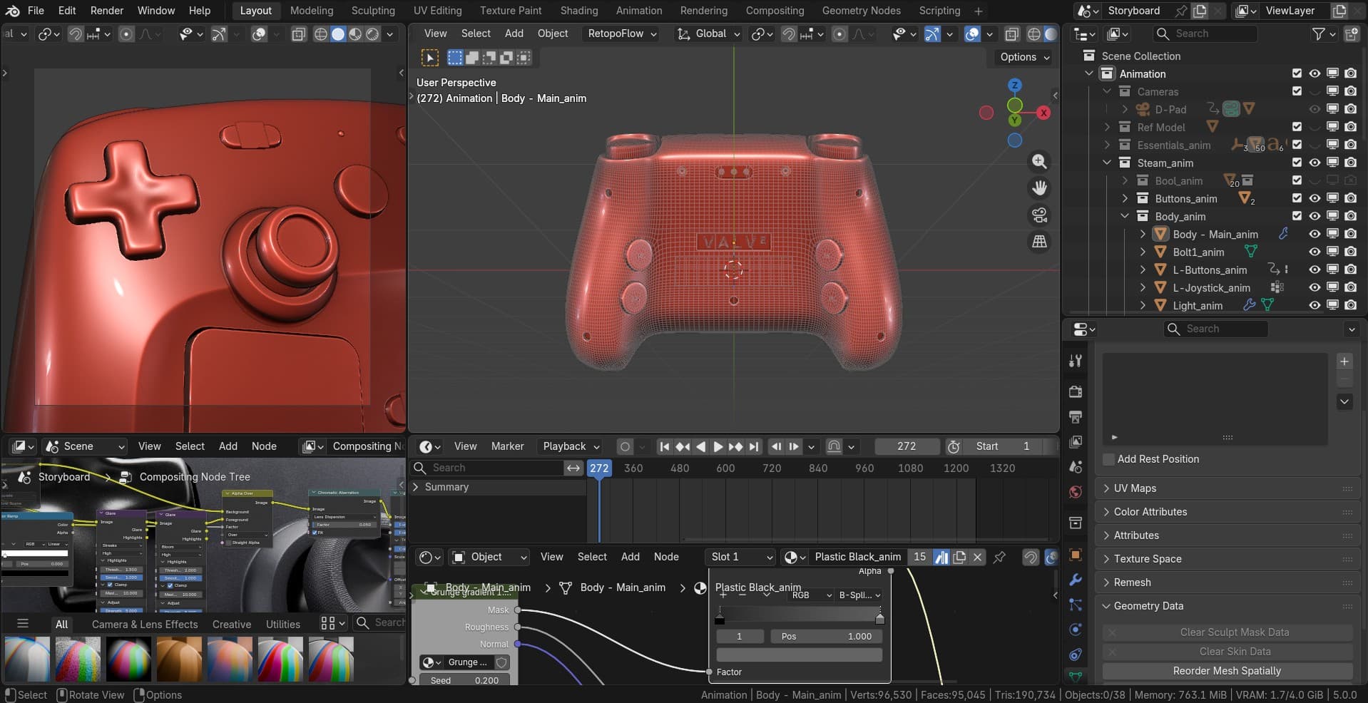The width and height of the screenshot is (1368, 703).
Task: Collapse the Geometry Data panel
Action: click(1227, 606)
